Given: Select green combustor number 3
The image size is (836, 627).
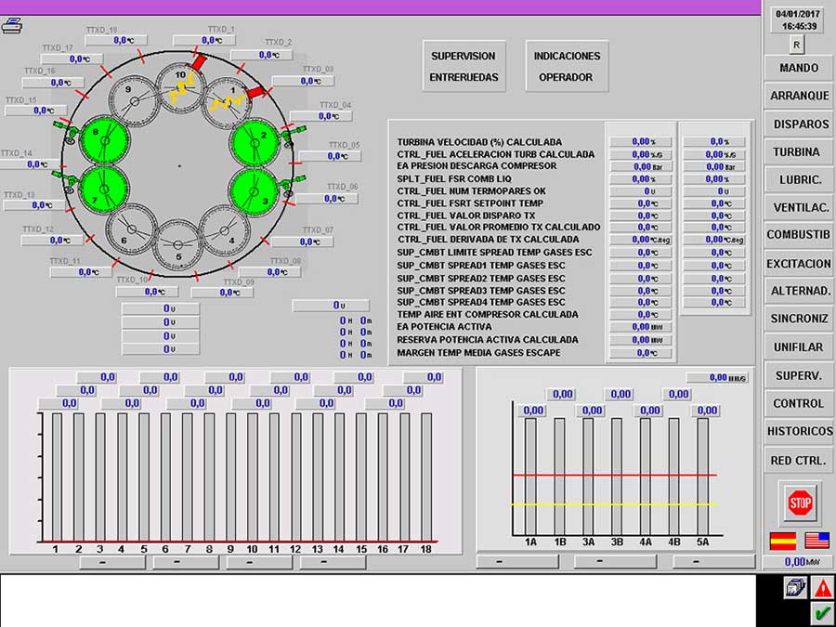Looking at the screenshot, I should coord(255,190).
